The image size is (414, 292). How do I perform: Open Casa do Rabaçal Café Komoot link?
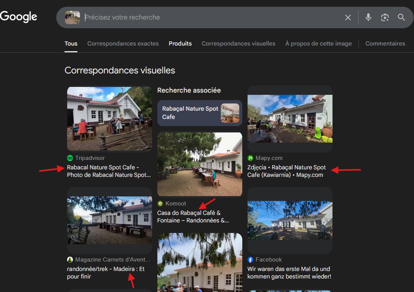pos(192,217)
